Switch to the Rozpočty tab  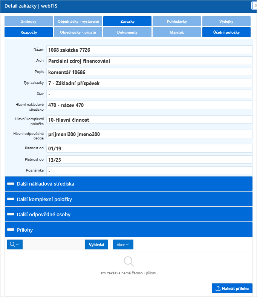(29, 32)
